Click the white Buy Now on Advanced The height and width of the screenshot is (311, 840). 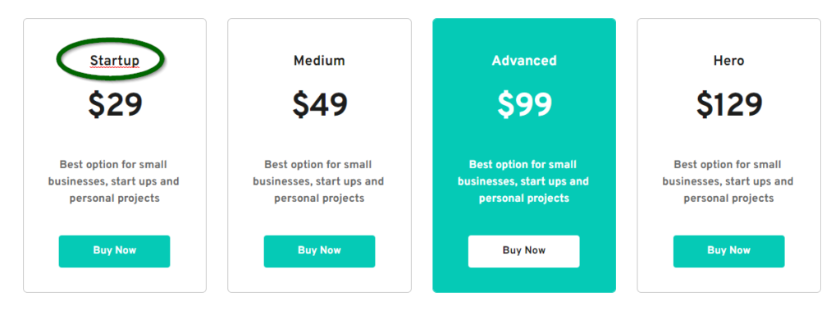point(524,251)
